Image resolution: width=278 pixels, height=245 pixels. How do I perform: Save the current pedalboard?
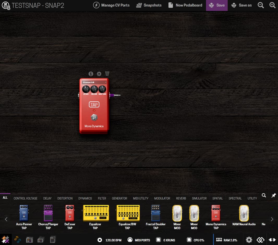point(217,5)
